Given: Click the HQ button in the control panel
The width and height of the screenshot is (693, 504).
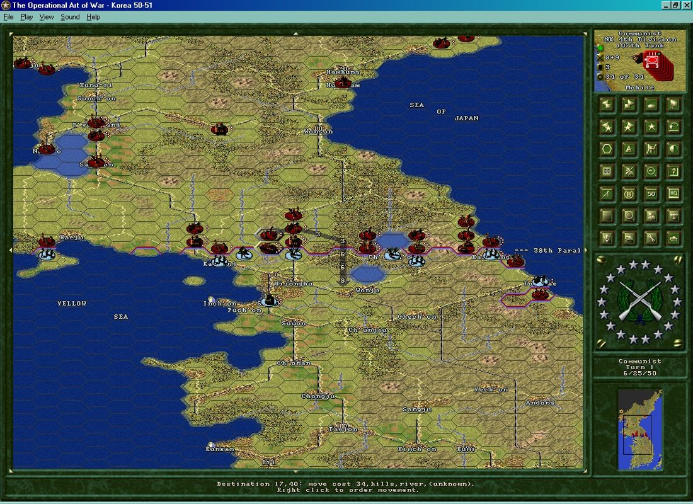Looking at the screenshot, I should pyautogui.click(x=673, y=193).
